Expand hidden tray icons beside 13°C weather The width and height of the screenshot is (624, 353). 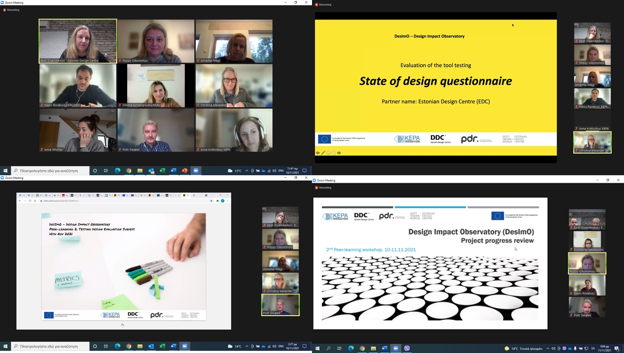point(247,171)
